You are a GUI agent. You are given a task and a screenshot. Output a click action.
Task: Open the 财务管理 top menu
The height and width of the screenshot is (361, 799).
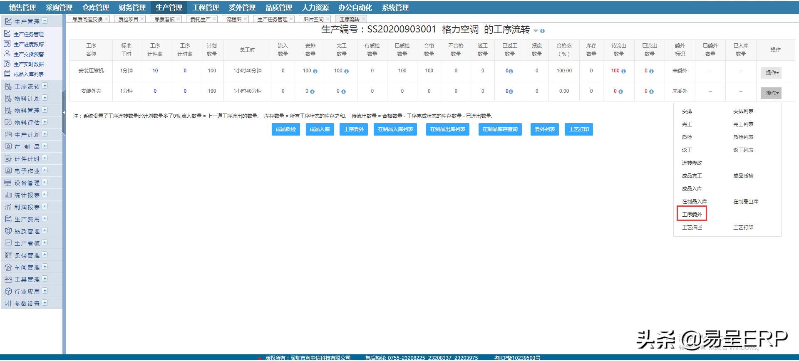(x=132, y=7)
